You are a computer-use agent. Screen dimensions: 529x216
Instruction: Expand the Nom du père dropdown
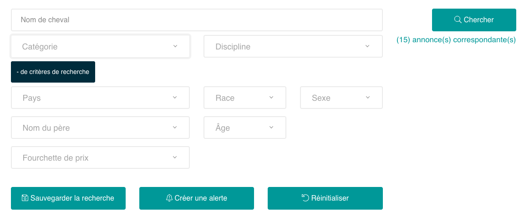click(100, 128)
